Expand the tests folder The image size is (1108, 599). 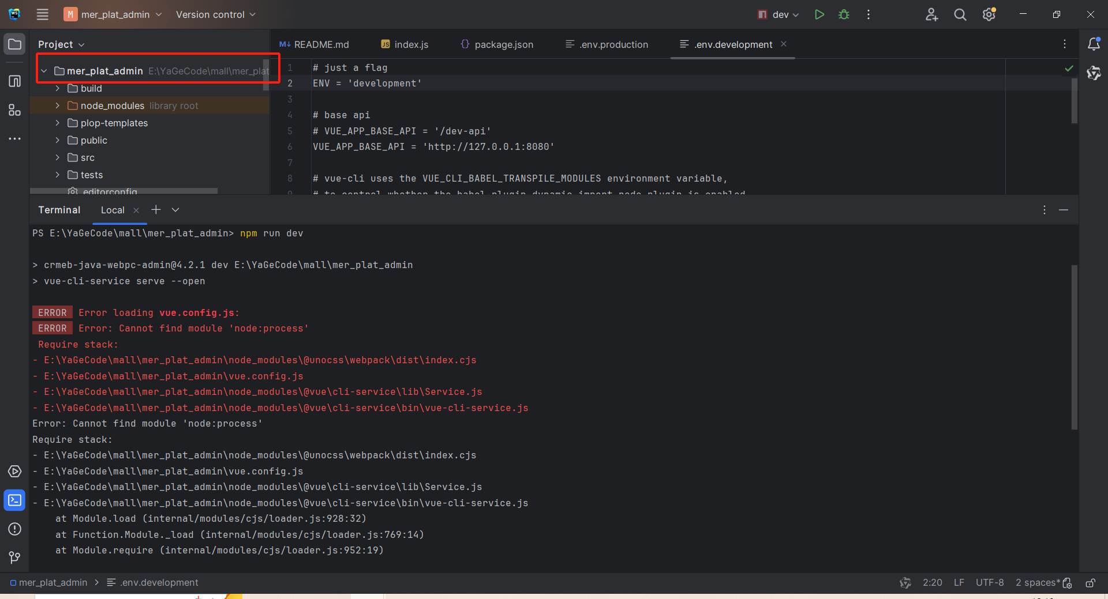pos(57,175)
